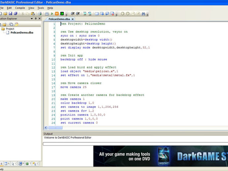Click the compile icon left of the green arrow
The image size is (228, 171).
click(47, 14)
